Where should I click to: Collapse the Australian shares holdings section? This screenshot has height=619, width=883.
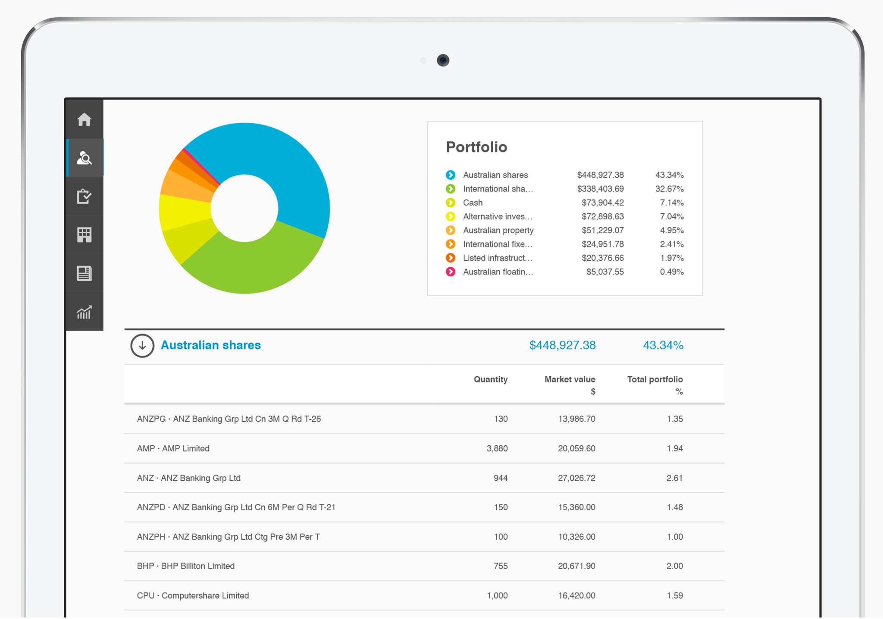pos(142,345)
